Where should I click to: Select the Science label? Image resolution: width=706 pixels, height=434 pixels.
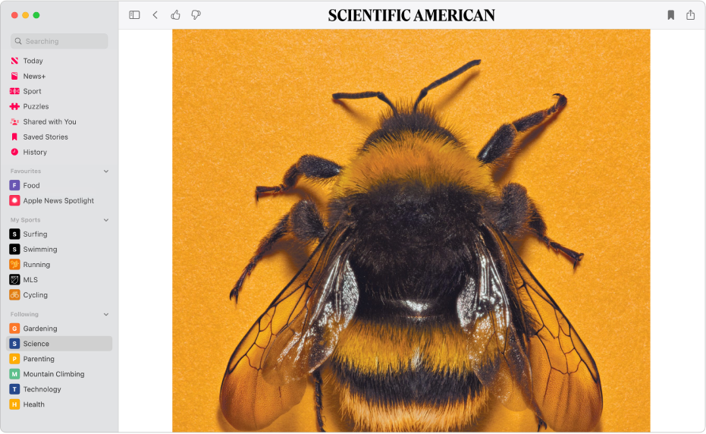tap(36, 344)
